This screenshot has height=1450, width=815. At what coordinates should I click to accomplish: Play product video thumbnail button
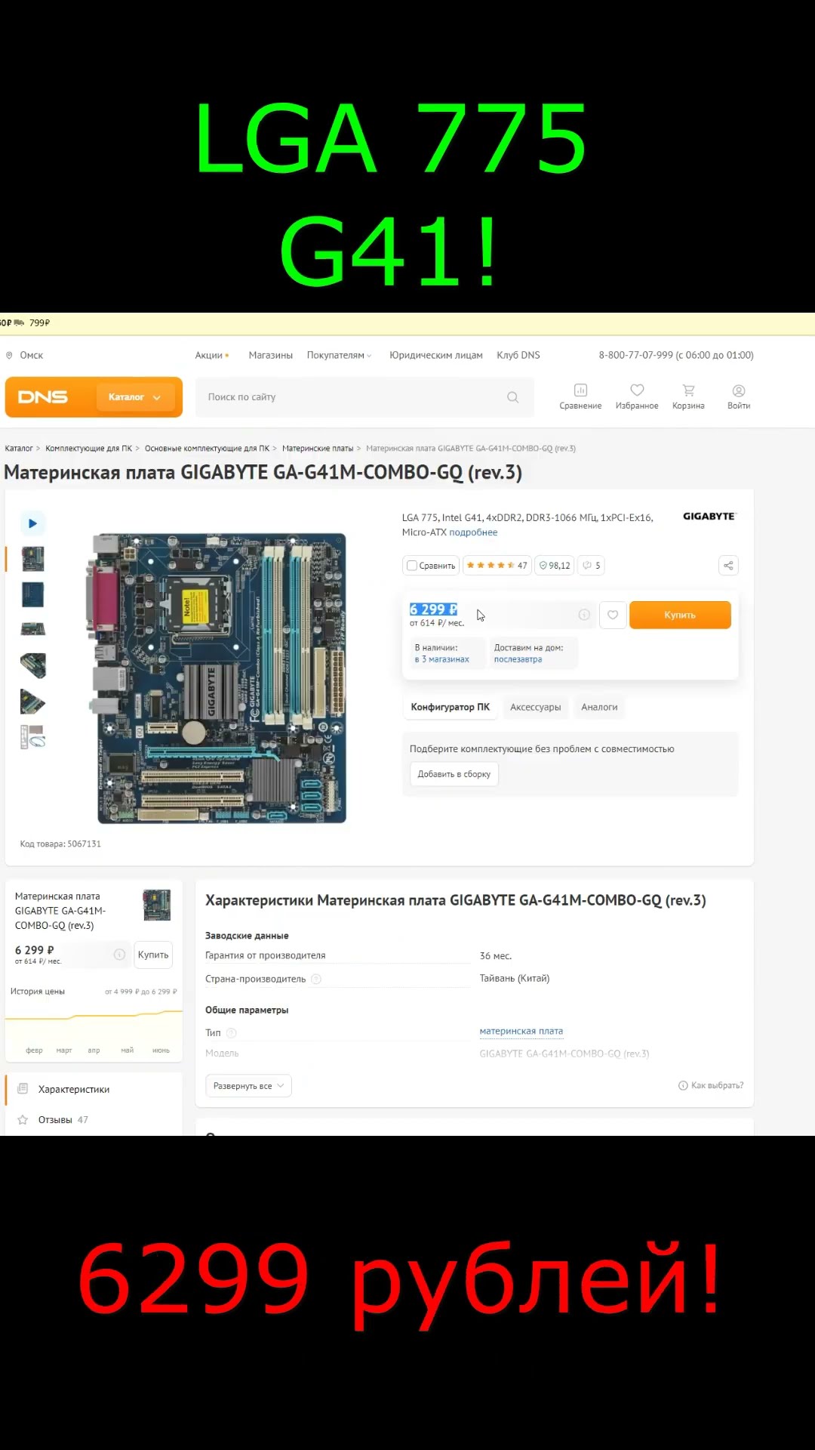pos(32,523)
